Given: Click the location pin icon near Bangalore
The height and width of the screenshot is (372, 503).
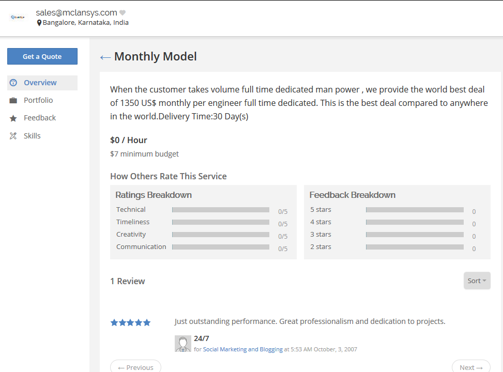Looking at the screenshot, I should (x=39, y=23).
